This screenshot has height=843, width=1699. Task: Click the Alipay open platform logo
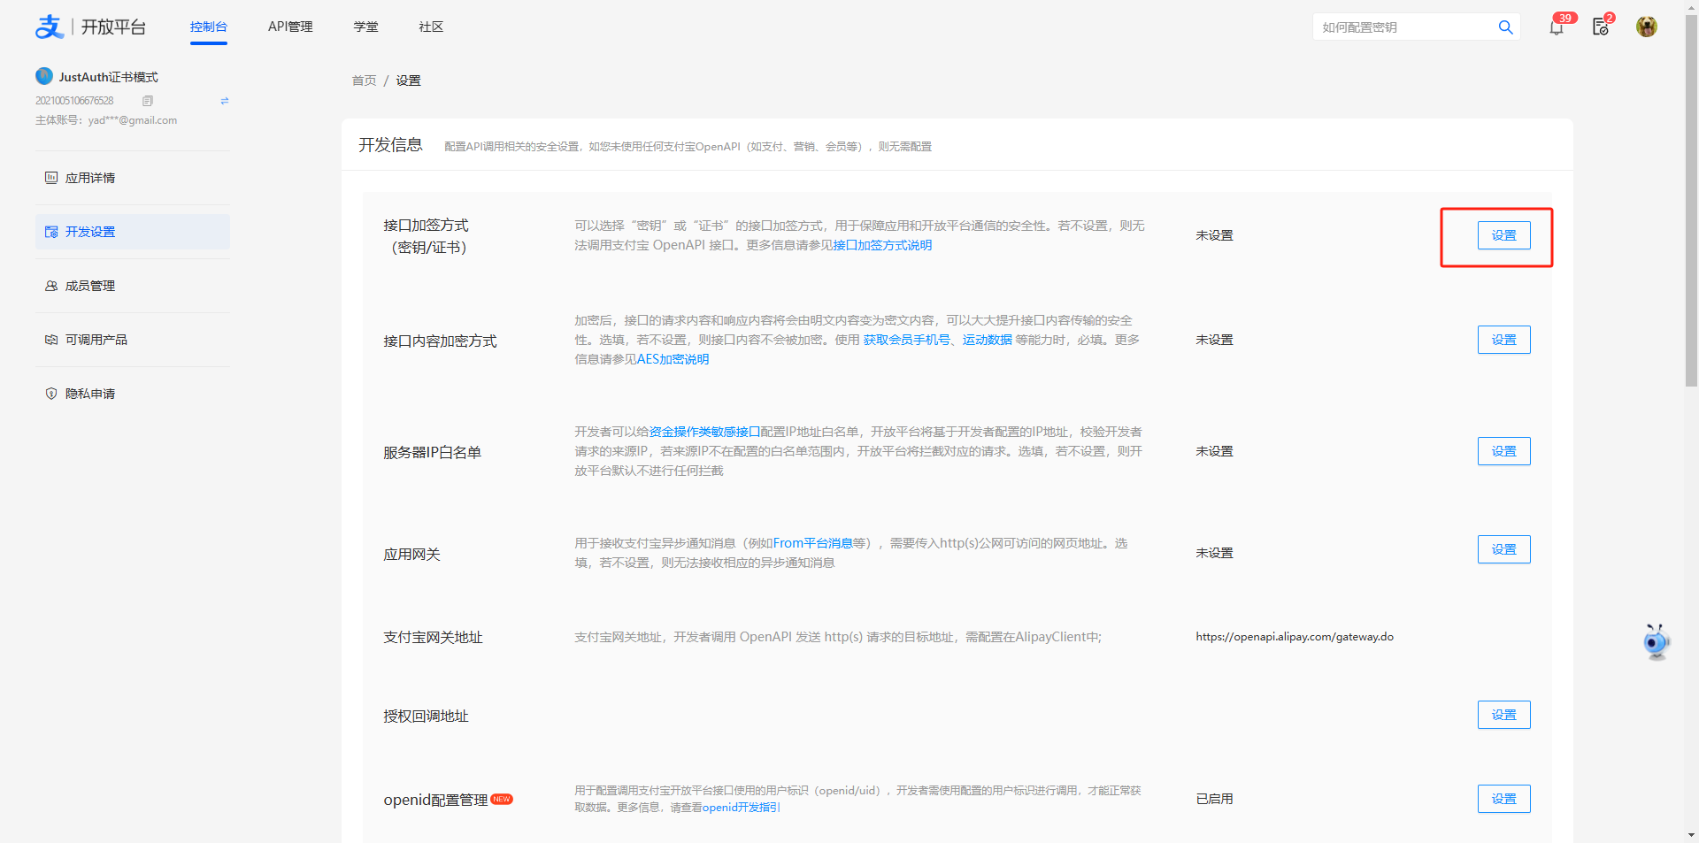click(x=90, y=27)
